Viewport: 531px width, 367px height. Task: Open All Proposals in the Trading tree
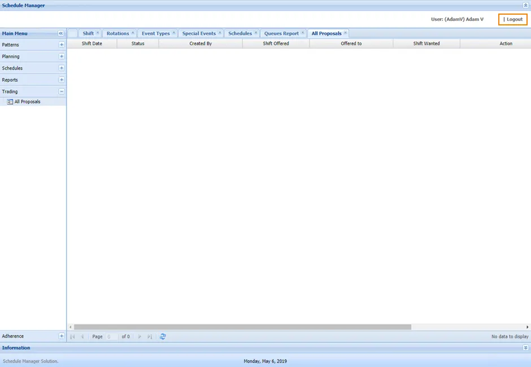[x=27, y=102]
